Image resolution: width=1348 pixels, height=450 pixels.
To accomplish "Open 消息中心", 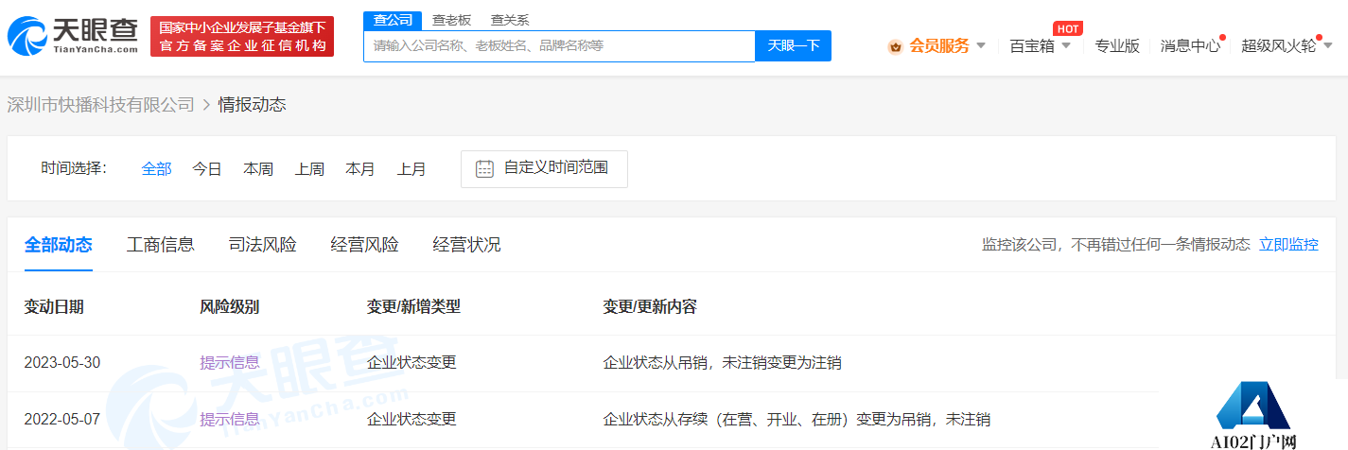I will click(1190, 45).
